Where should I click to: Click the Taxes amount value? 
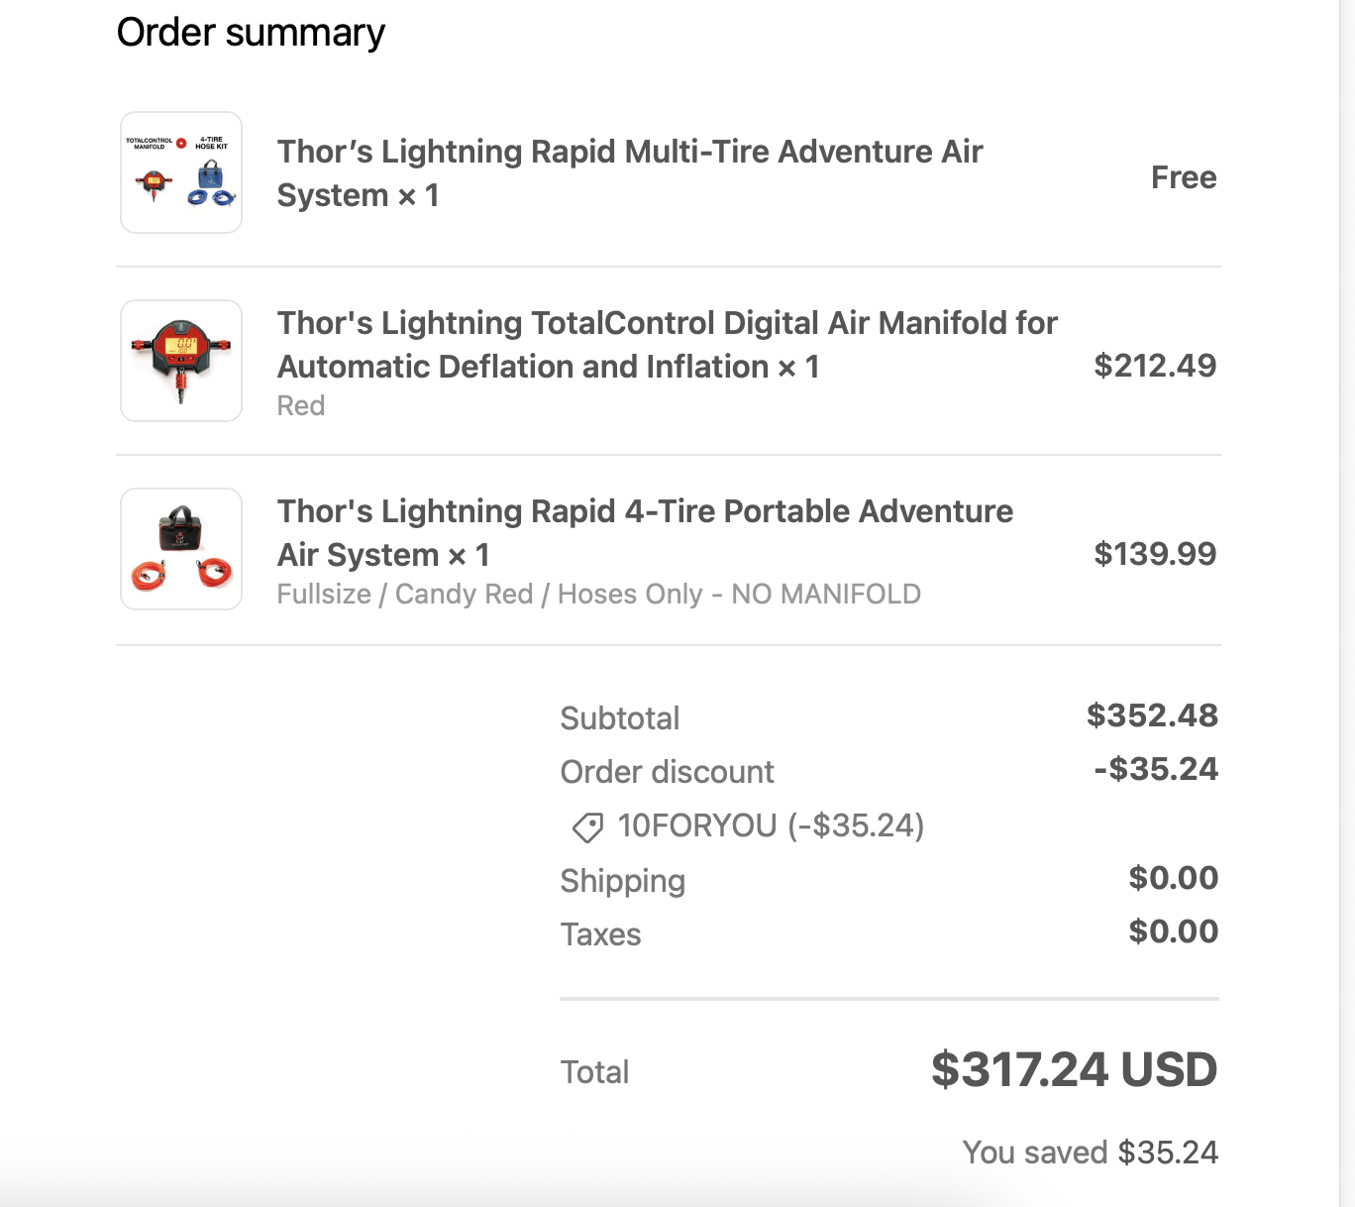pos(1174,932)
